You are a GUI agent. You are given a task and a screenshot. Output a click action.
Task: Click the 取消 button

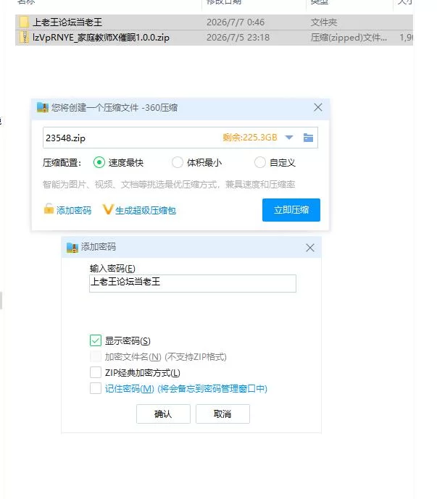[222, 414]
